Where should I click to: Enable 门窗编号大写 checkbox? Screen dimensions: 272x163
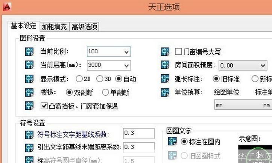[178, 51]
